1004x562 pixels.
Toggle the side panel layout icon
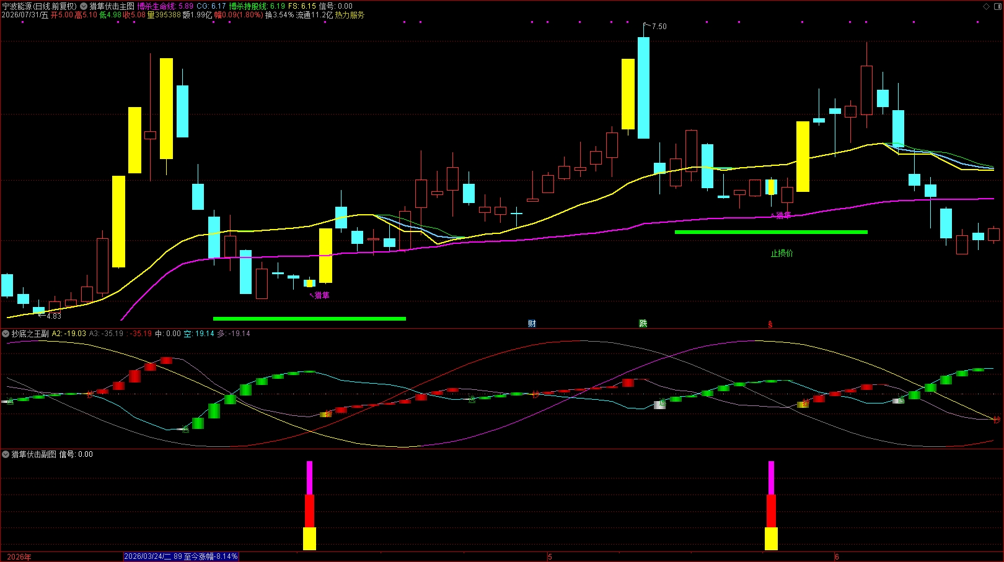point(997,6)
